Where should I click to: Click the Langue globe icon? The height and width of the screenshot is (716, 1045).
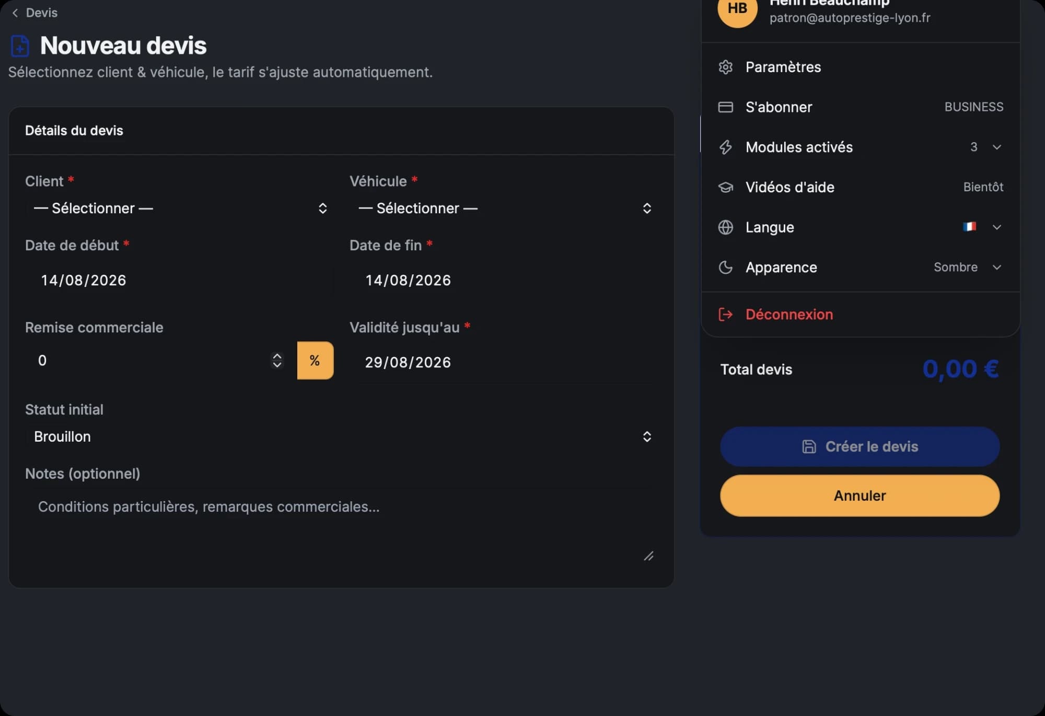[725, 227]
